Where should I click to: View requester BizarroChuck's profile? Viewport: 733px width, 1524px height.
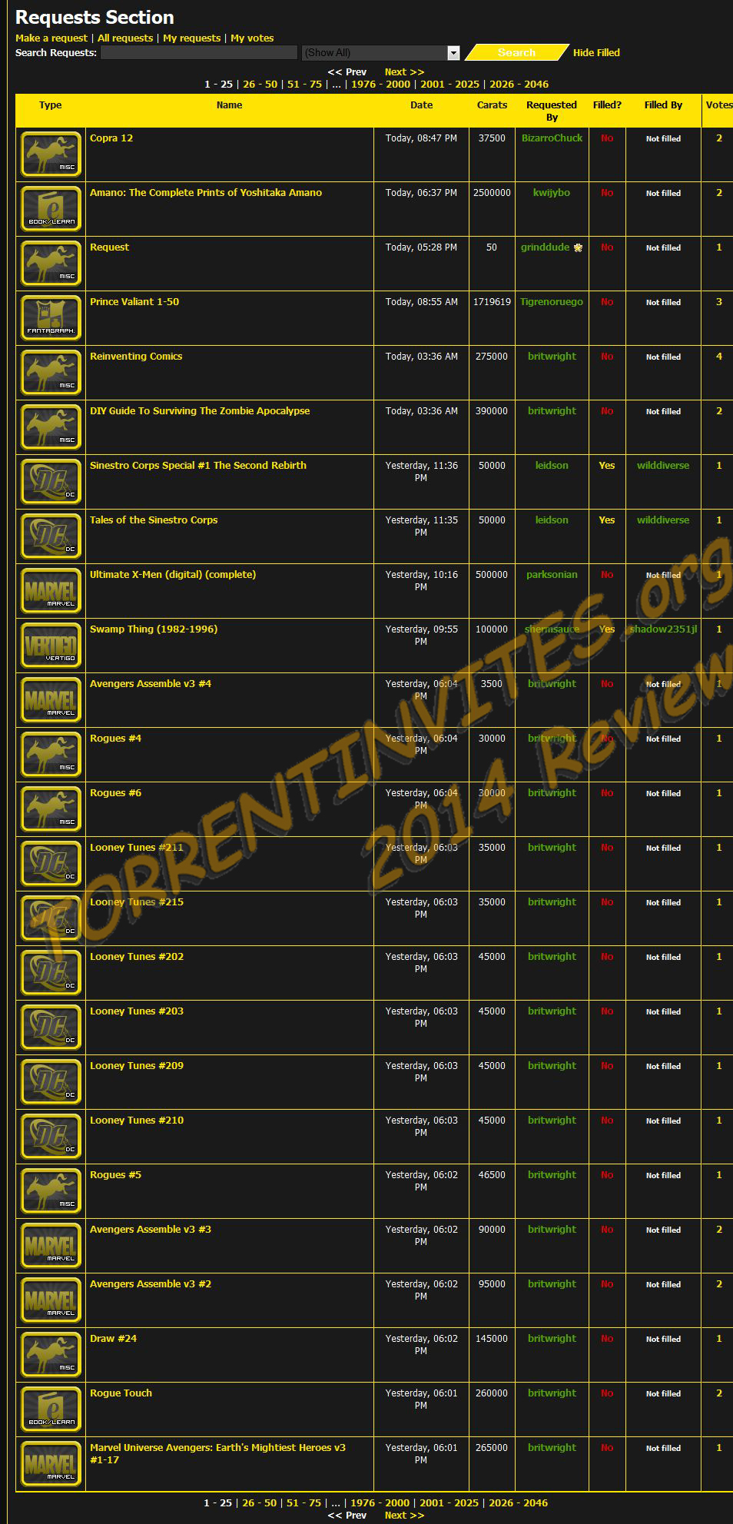pyautogui.click(x=552, y=138)
